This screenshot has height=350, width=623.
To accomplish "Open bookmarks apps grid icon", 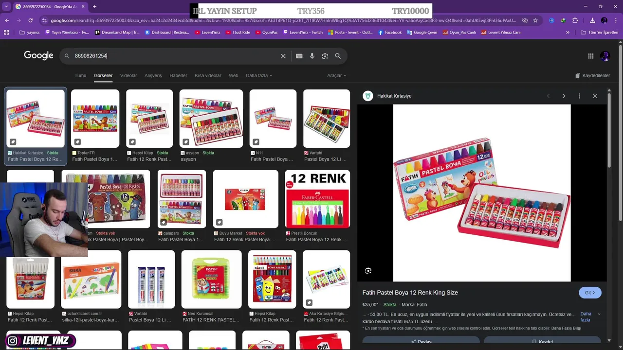I will [x=6, y=33].
